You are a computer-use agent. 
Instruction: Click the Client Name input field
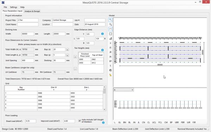(x=28, y=25)
